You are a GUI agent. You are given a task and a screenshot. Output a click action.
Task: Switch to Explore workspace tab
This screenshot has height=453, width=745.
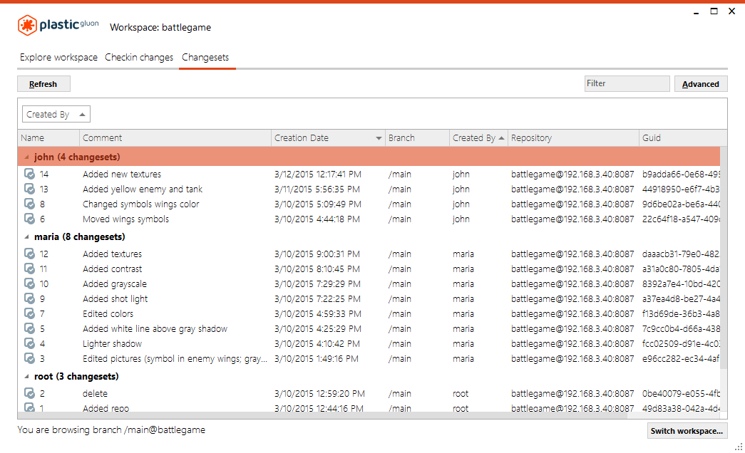[58, 58]
